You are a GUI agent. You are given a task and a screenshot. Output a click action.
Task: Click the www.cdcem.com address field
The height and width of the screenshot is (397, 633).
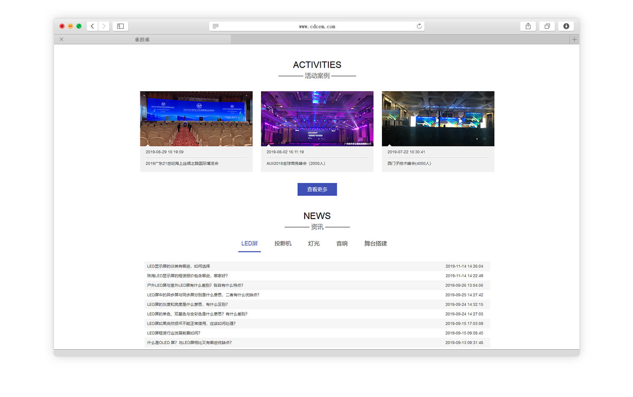click(317, 26)
